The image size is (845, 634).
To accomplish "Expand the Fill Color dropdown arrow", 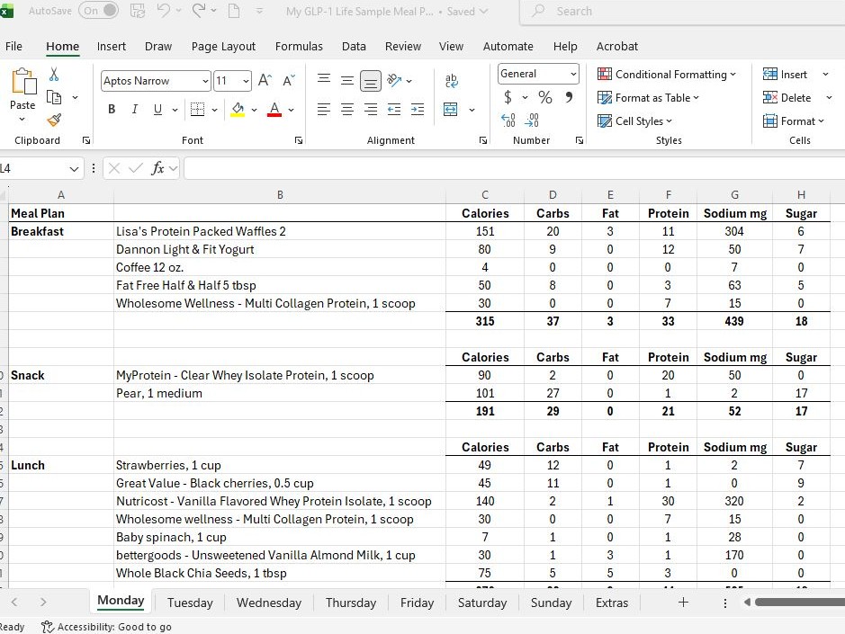I will click(254, 109).
